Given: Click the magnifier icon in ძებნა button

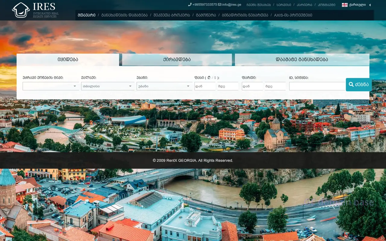Looking at the screenshot, I should pos(351,85).
